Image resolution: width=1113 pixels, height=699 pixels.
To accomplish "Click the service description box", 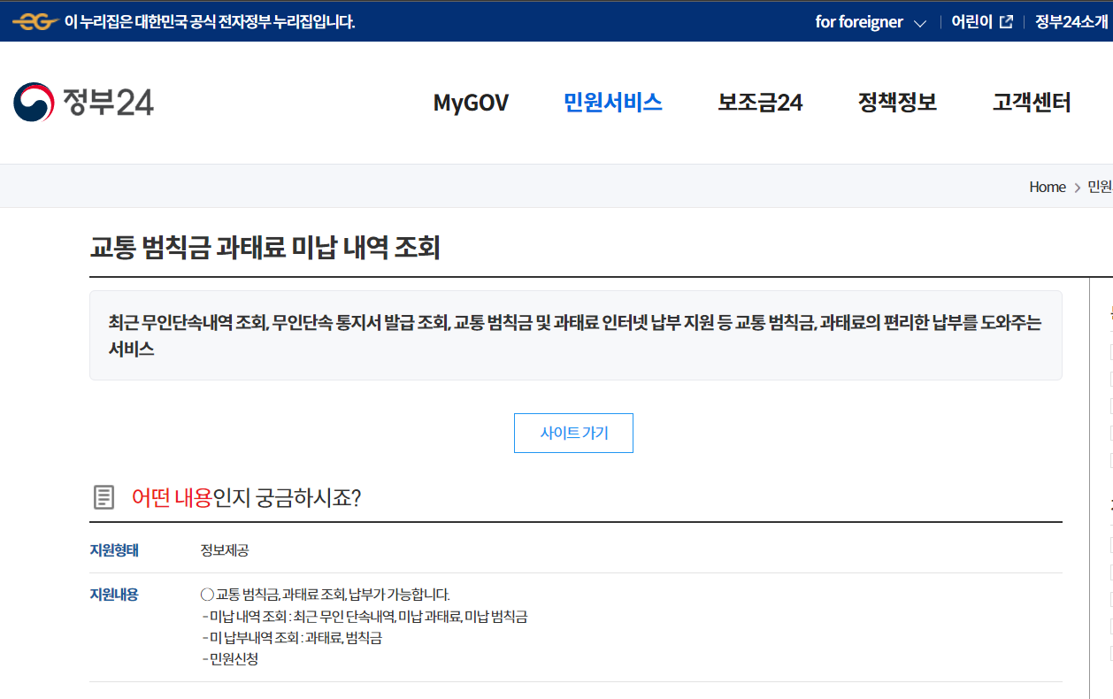I will [x=575, y=336].
